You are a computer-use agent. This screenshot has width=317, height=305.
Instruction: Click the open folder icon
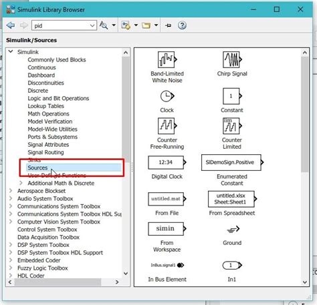(146, 25)
